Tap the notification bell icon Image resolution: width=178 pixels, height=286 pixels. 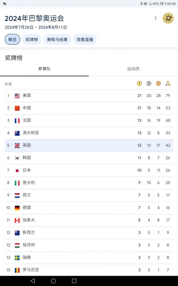[168, 18]
